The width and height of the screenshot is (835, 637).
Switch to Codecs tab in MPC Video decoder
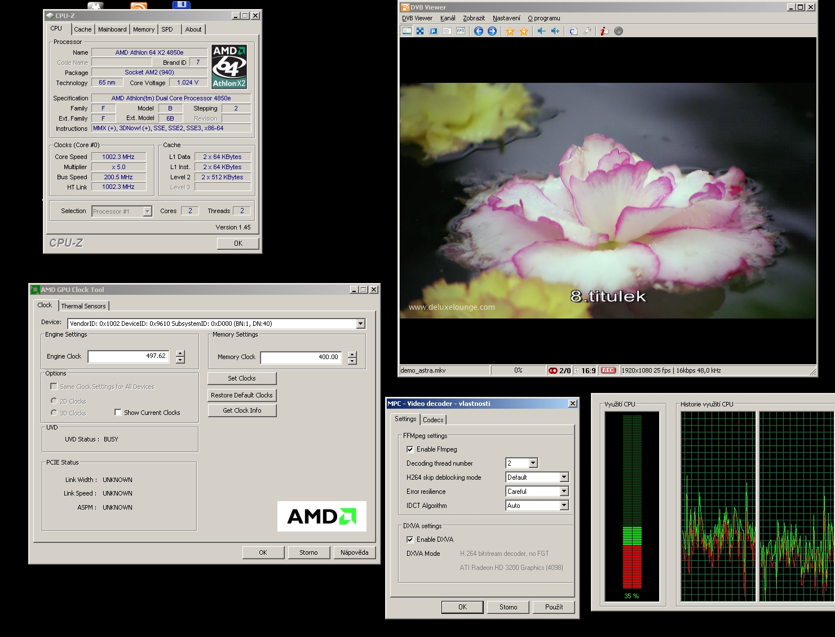pos(433,420)
